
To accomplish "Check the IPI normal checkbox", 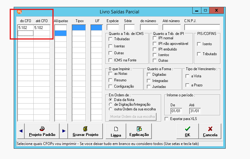I will (x=155, y=38).
